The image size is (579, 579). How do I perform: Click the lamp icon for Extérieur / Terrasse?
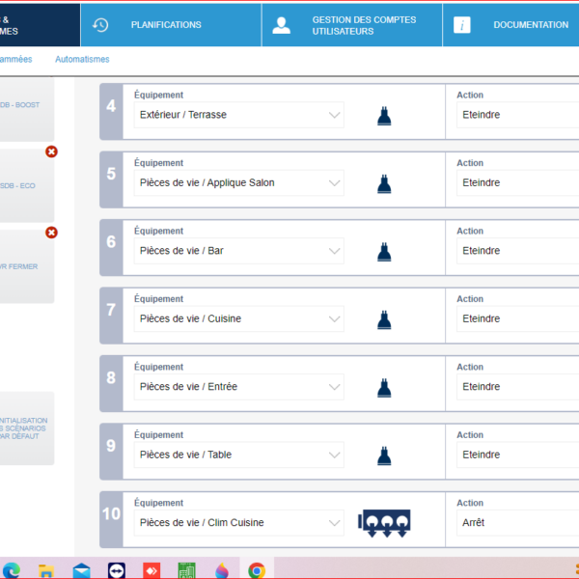click(x=384, y=116)
